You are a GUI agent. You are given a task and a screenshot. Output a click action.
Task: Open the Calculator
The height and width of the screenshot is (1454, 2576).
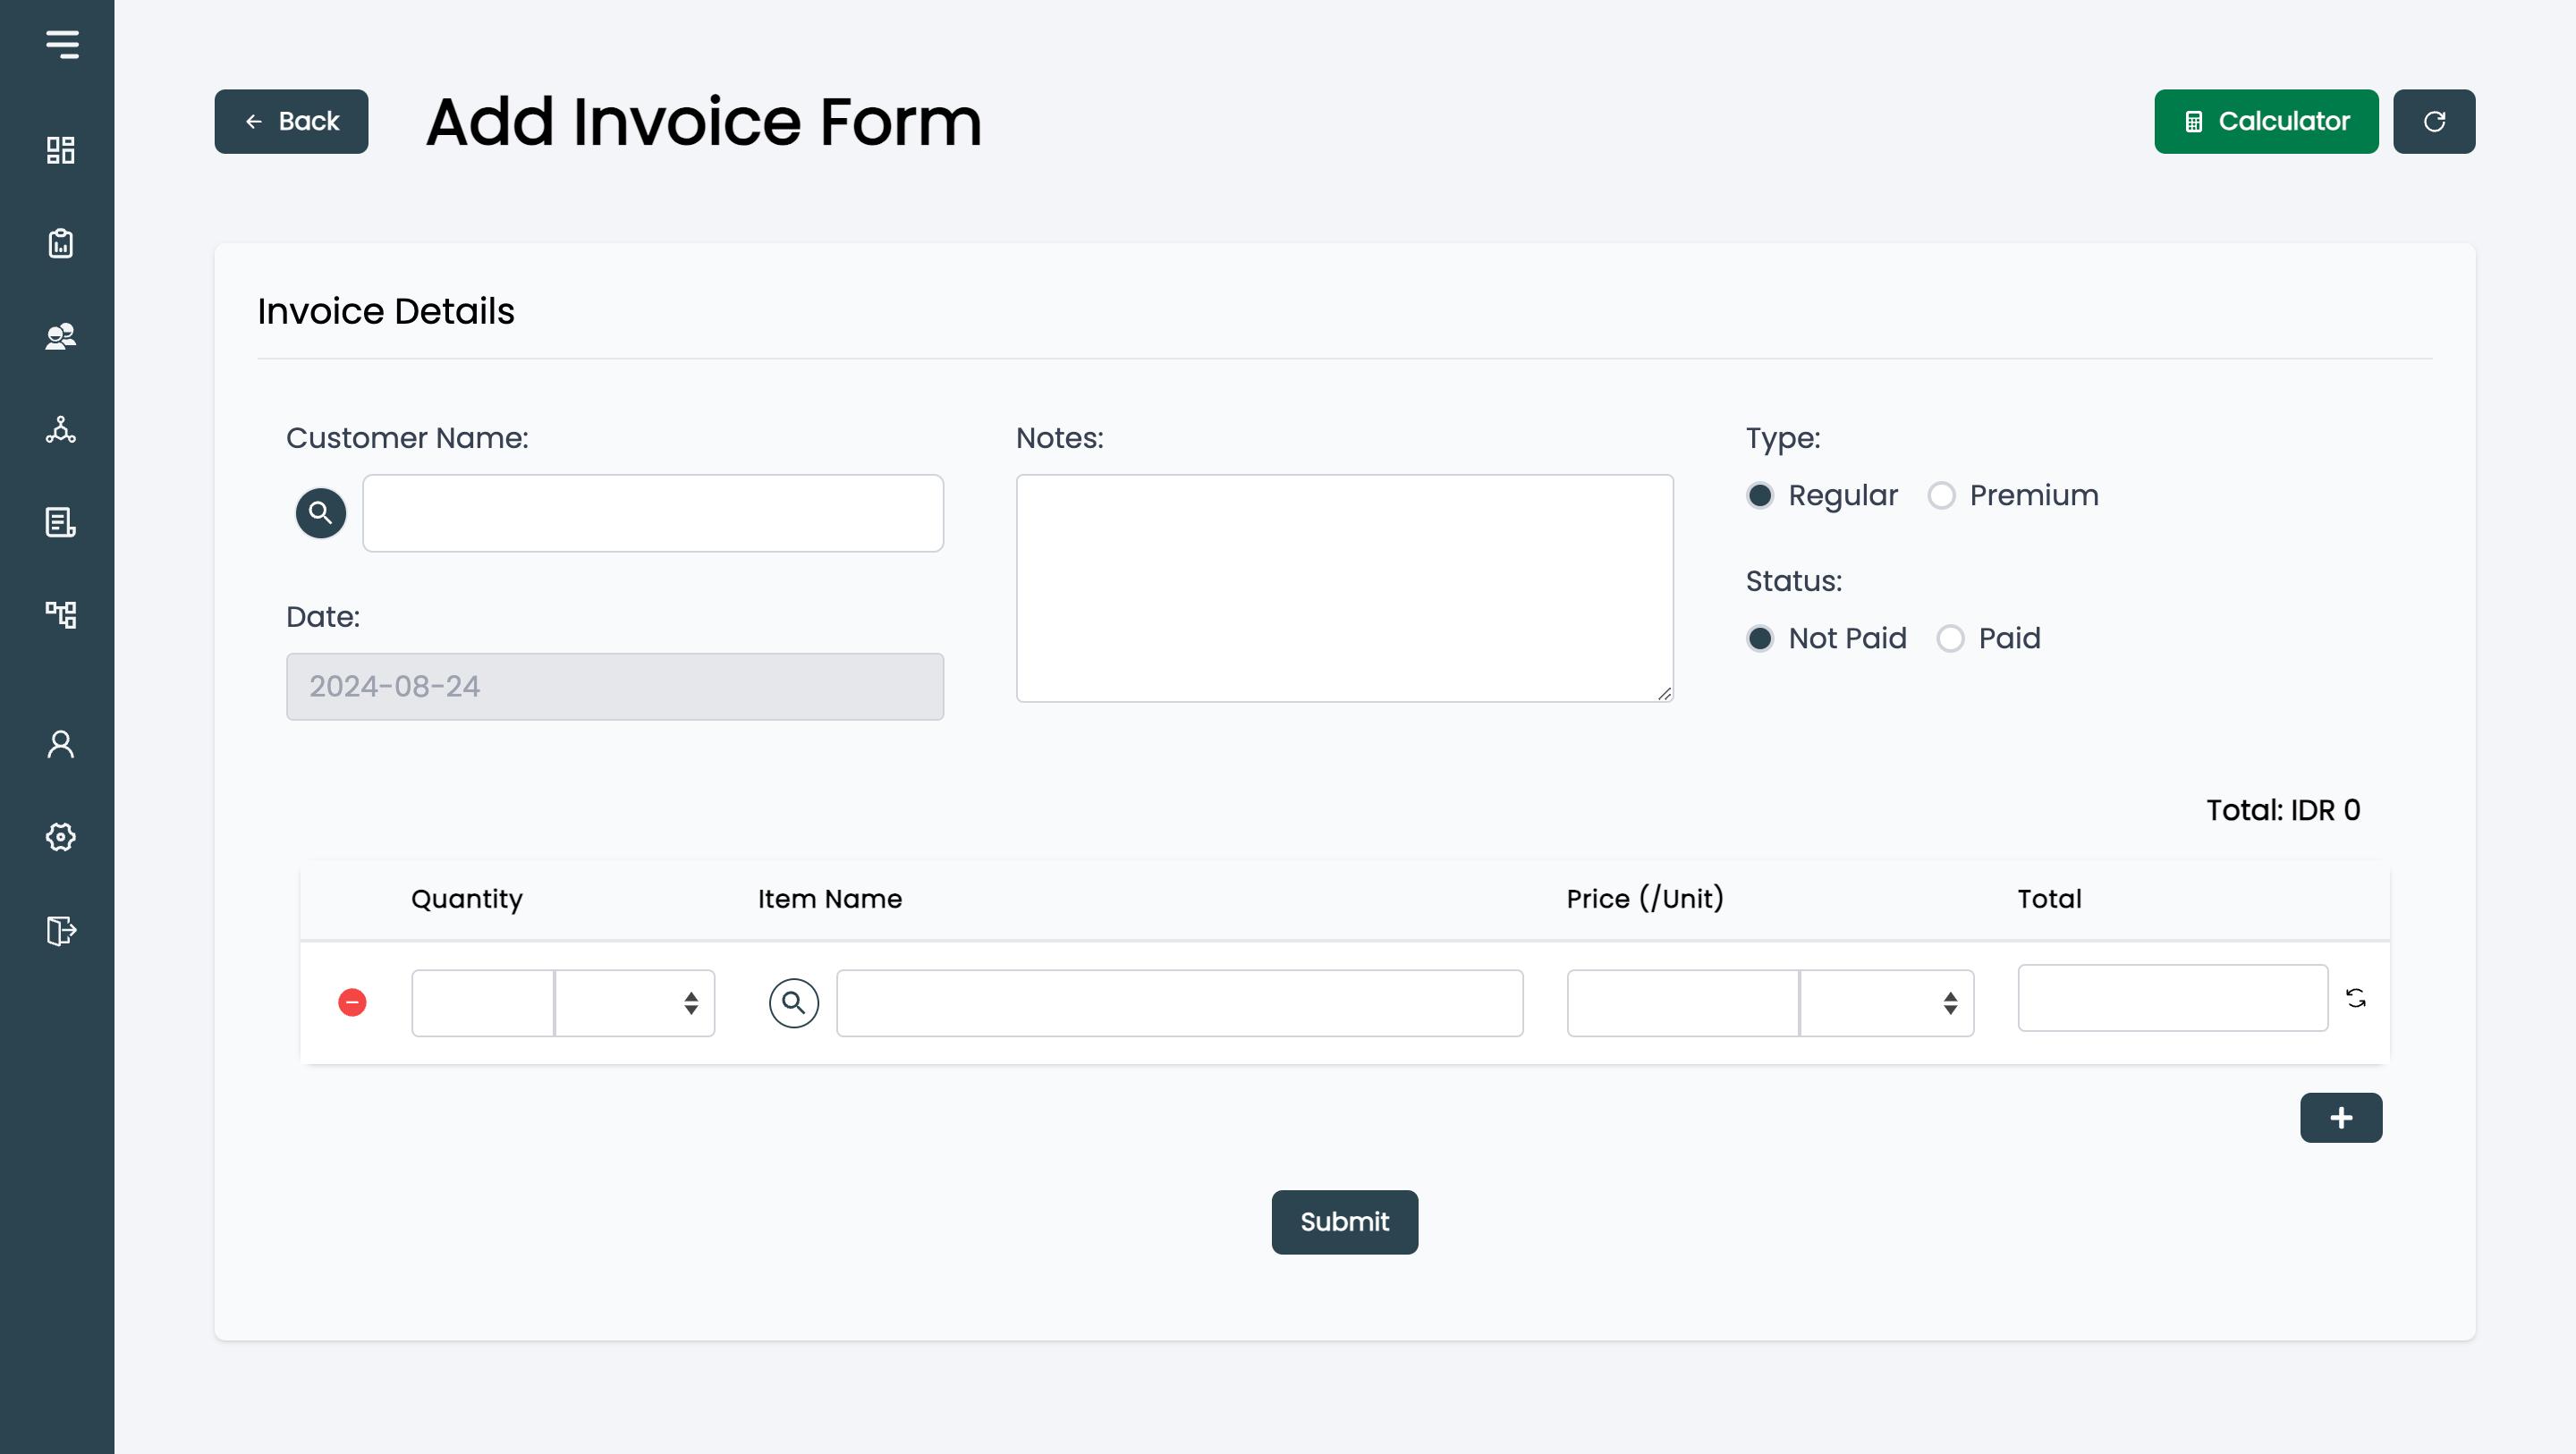pos(2266,121)
